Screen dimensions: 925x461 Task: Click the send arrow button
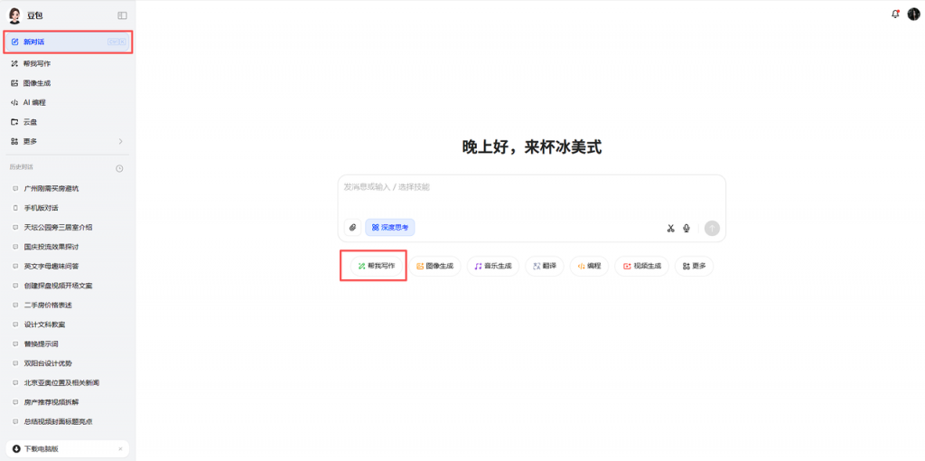point(712,228)
